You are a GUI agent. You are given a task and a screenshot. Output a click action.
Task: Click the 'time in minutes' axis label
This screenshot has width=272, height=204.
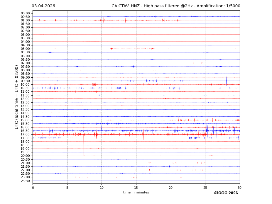point(136,193)
